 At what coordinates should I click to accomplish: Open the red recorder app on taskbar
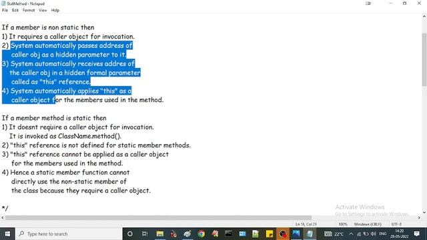coord(283,234)
